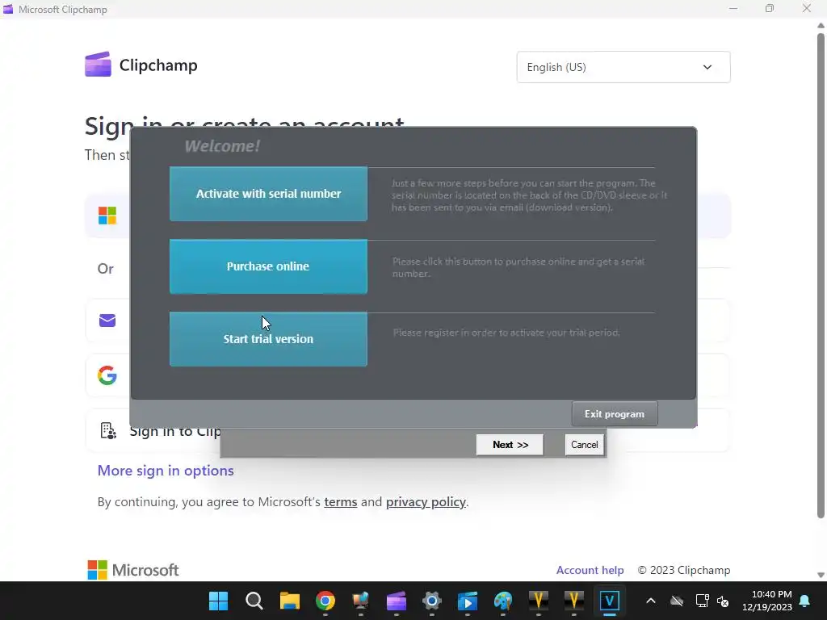Show hidden system tray icons chevron
827x620 pixels.
pyautogui.click(x=651, y=601)
